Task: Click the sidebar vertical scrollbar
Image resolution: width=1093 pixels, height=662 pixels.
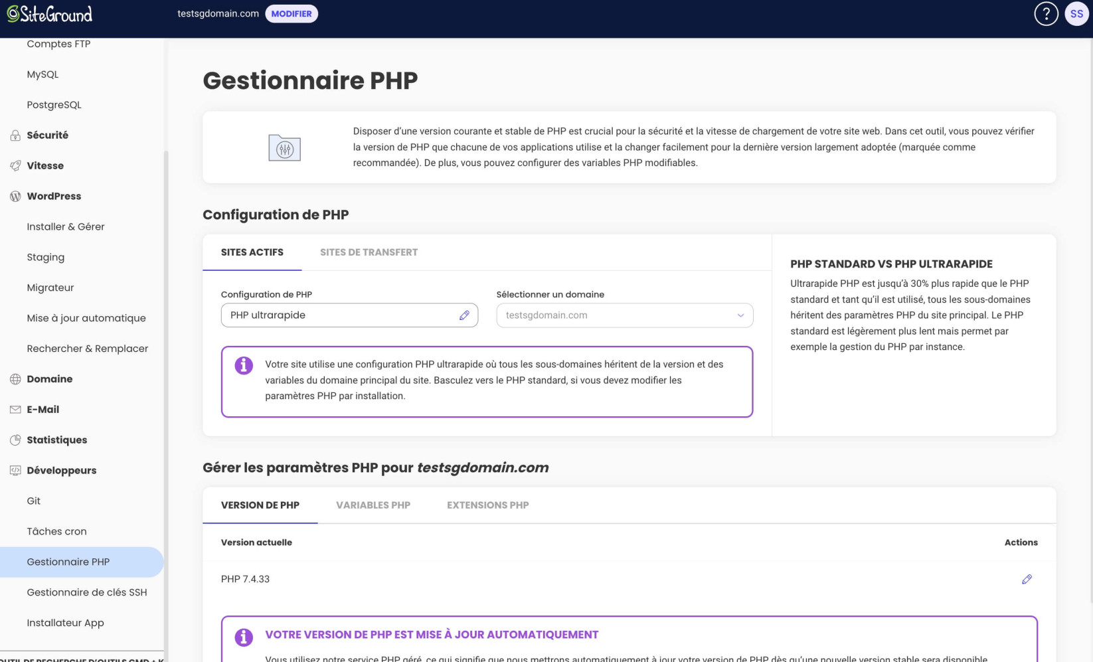Action: 166,402
